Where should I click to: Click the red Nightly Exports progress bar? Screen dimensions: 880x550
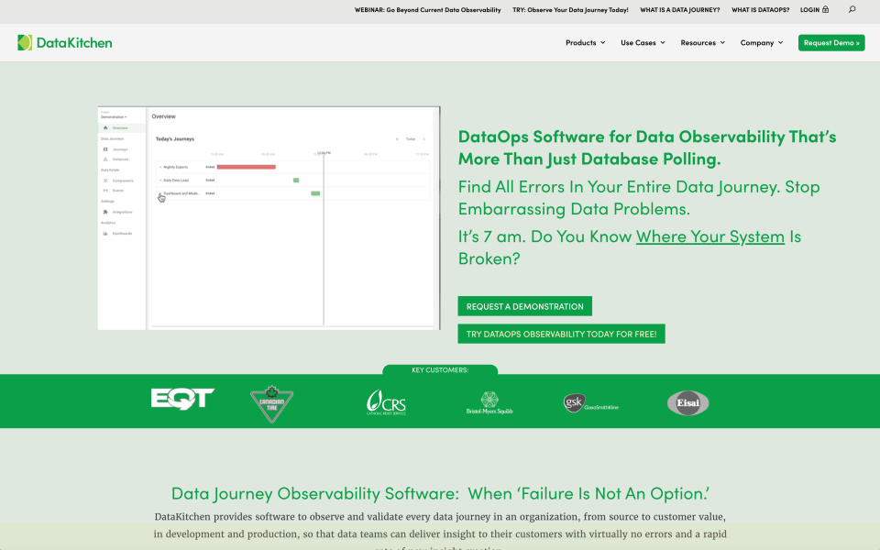click(246, 167)
